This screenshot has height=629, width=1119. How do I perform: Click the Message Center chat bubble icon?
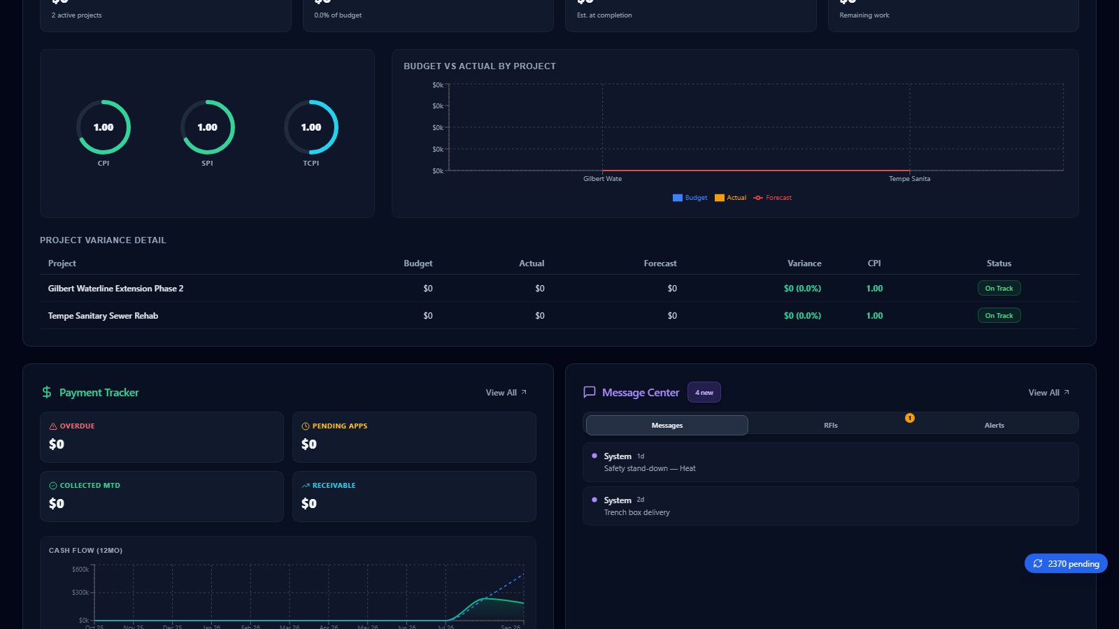click(590, 392)
